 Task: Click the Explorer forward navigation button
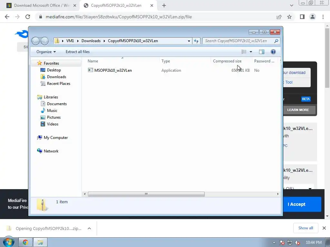point(44,41)
